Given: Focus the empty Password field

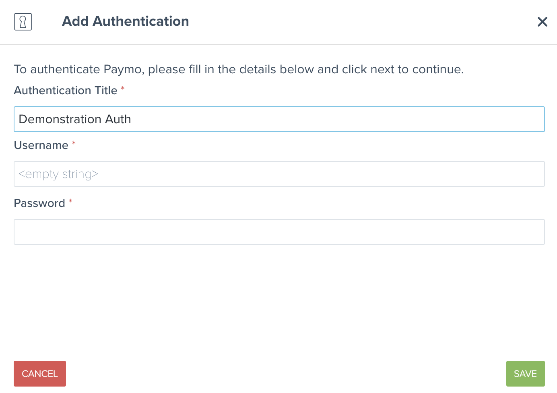Looking at the screenshot, I should (279, 232).
